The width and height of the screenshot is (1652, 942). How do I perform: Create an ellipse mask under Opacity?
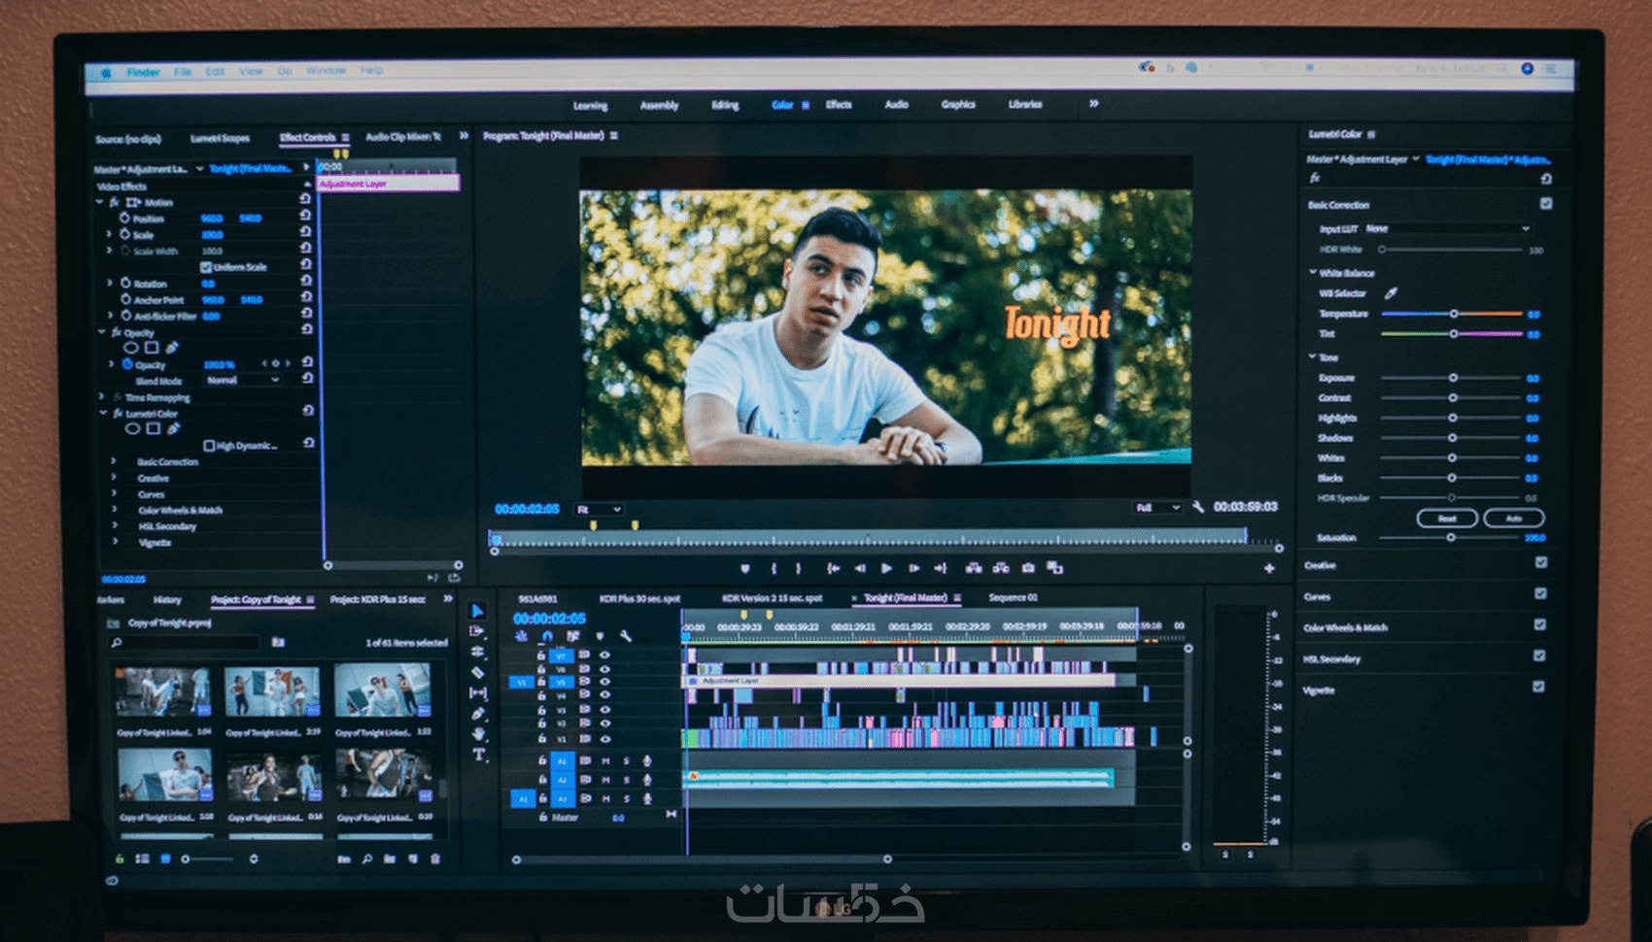point(131,348)
